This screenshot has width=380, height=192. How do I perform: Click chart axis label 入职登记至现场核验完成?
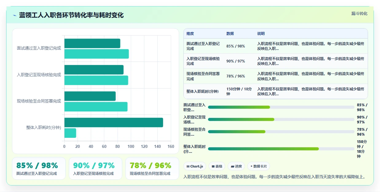point(39,75)
